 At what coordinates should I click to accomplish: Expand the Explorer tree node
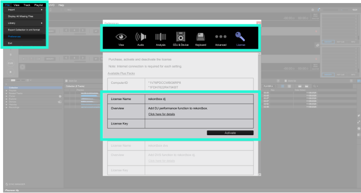[7, 99]
